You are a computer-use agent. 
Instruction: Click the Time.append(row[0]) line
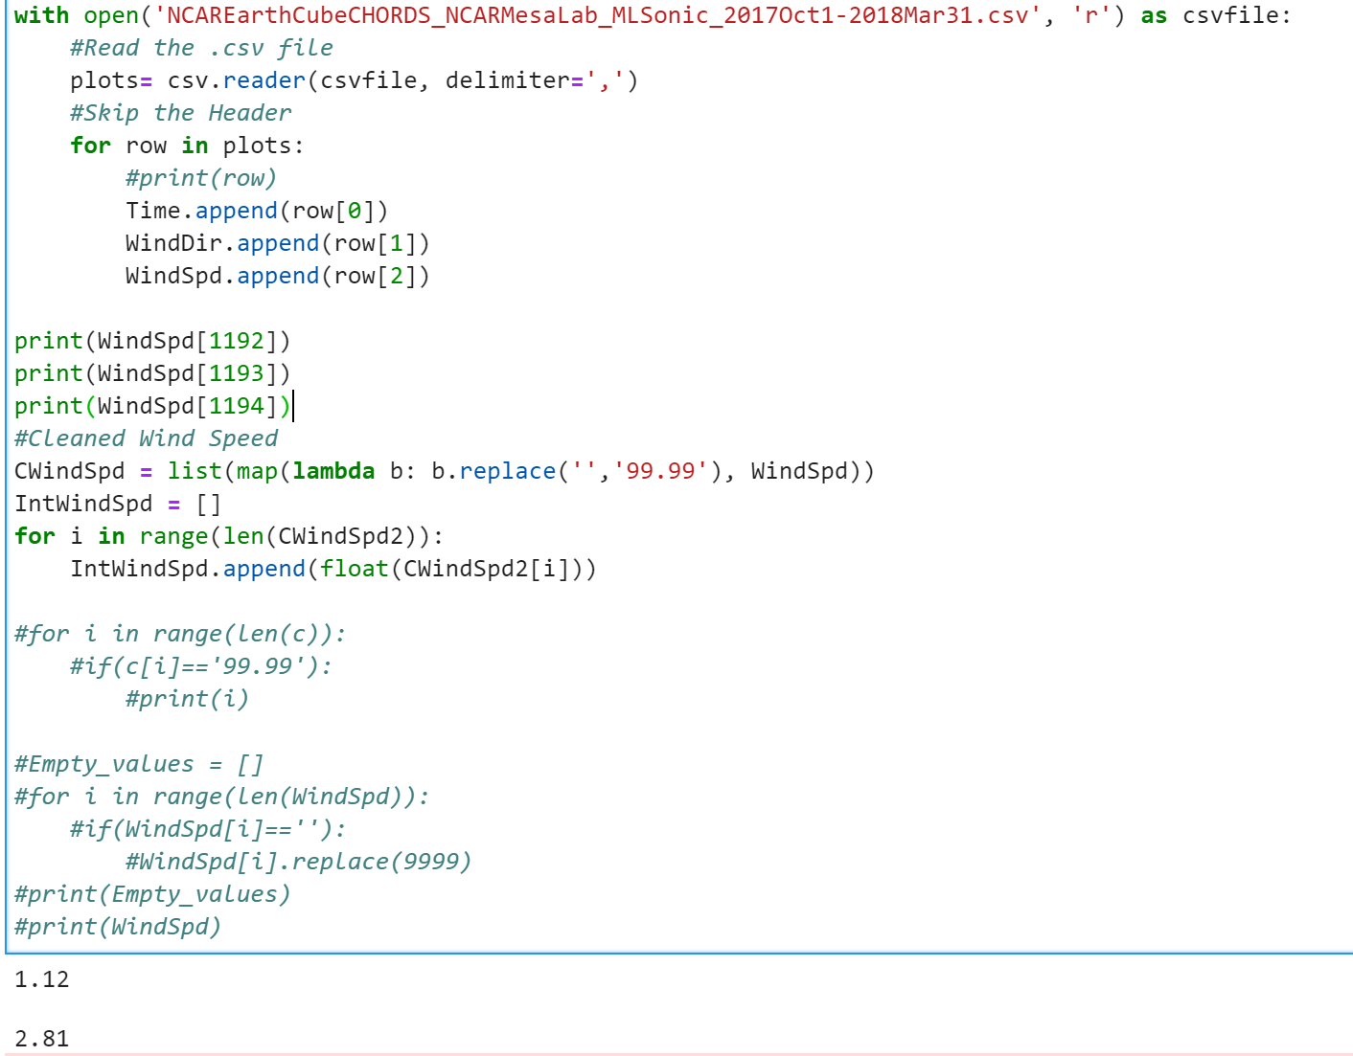pos(257,211)
